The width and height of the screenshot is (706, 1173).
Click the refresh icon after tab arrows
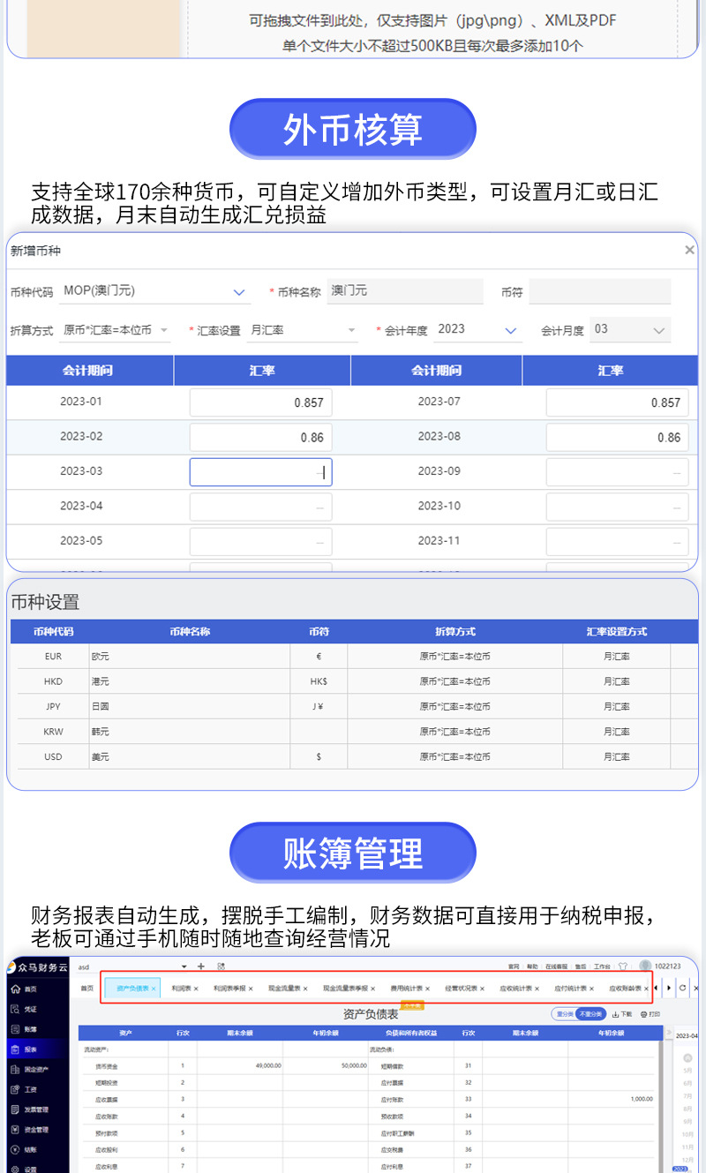[682, 989]
